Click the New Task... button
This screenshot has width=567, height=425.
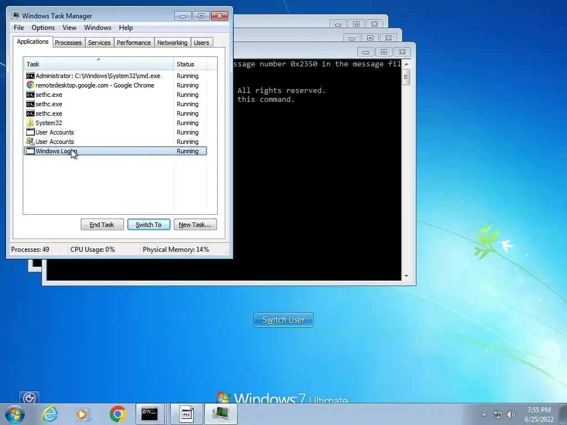(195, 225)
